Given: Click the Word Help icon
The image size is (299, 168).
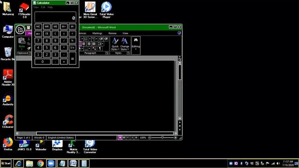Looking at the screenshot, I should [179, 33].
